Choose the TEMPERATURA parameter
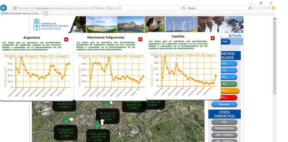The width and height of the screenshot is (288, 142). tap(224, 129)
